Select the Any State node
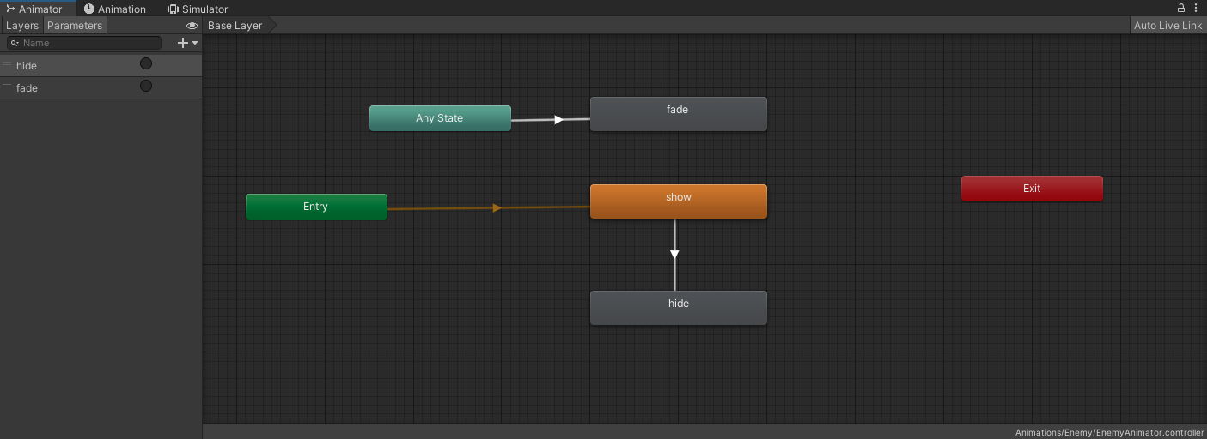1207x439 pixels. click(440, 118)
